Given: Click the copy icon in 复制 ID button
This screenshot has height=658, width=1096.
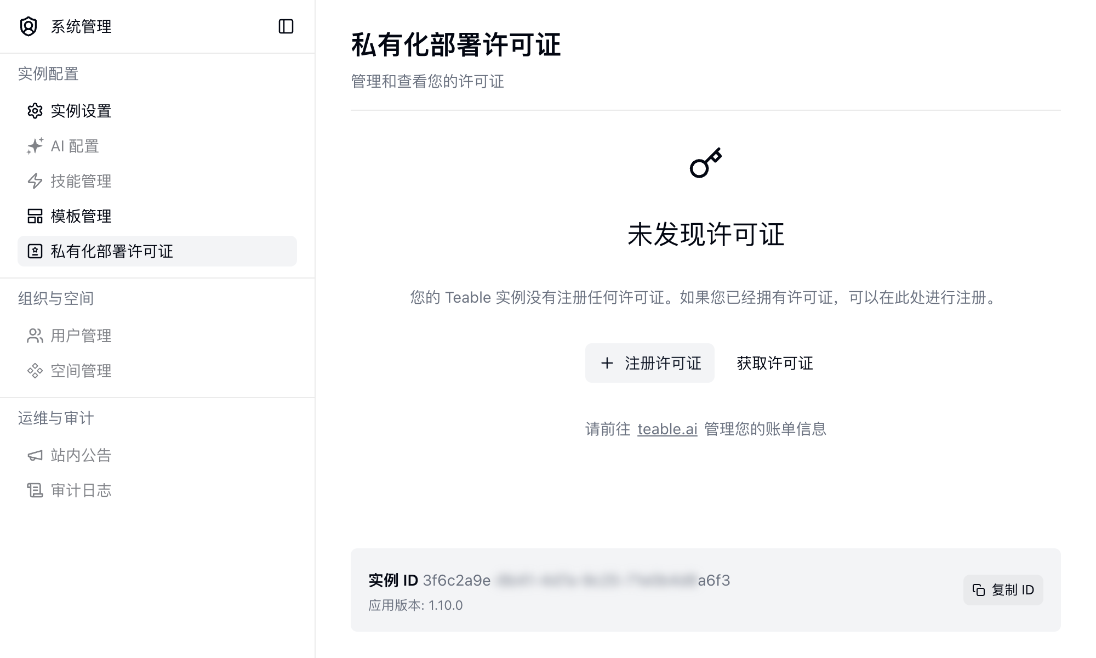Looking at the screenshot, I should 979,590.
